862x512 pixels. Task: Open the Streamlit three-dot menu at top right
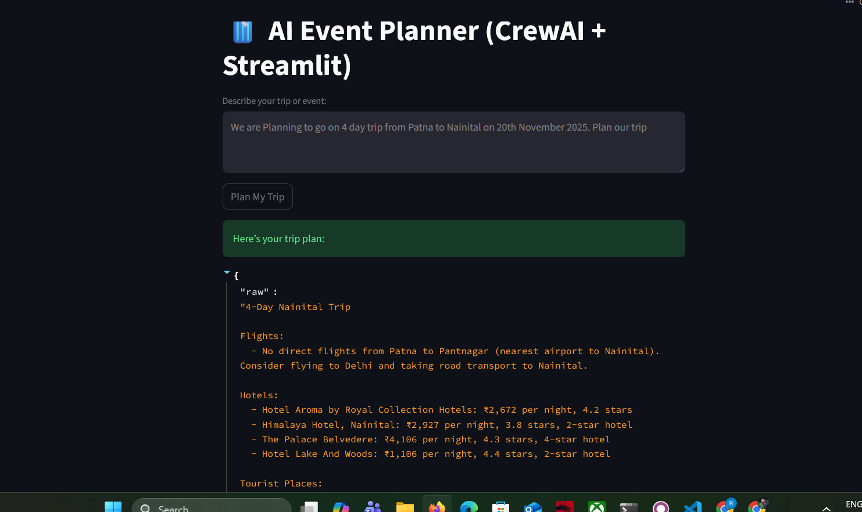tap(849, 2)
